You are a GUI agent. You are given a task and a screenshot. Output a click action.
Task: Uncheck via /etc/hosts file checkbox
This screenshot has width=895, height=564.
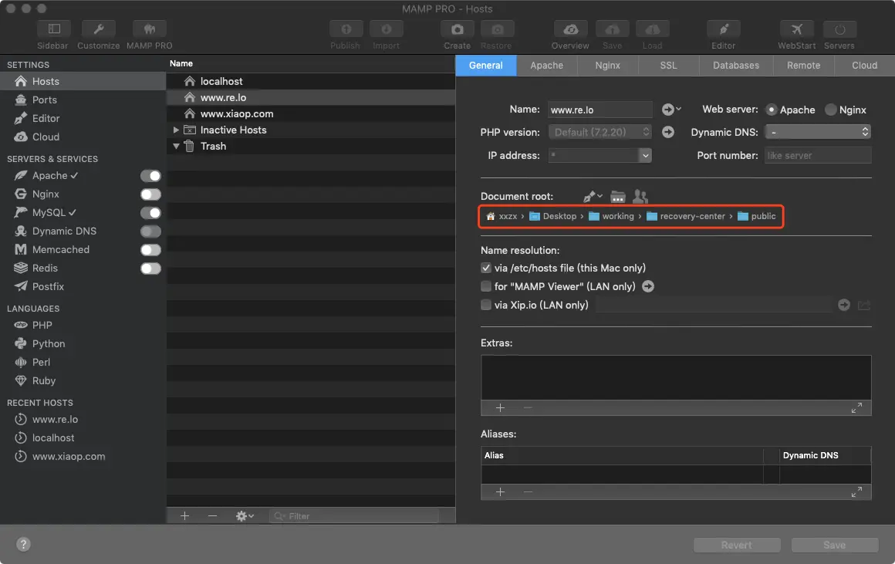[486, 268]
